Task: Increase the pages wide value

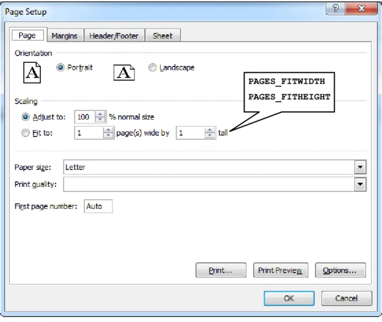Action: (108, 130)
